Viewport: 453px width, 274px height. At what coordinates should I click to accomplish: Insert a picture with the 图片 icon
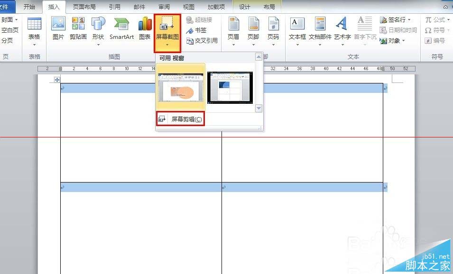point(57,29)
